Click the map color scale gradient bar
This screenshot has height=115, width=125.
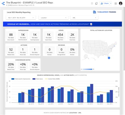(x=87, y=69)
